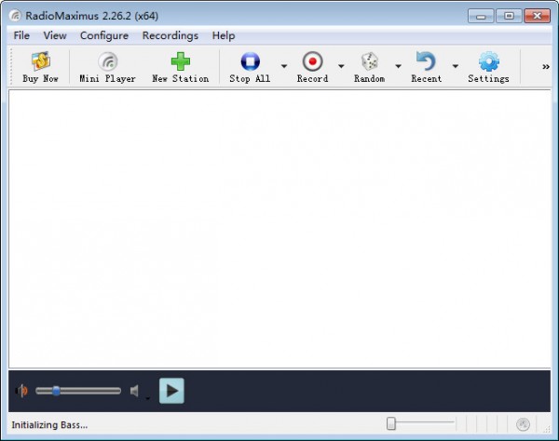Open the Help menu
Image resolution: width=559 pixels, height=441 pixels.
[x=224, y=35]
